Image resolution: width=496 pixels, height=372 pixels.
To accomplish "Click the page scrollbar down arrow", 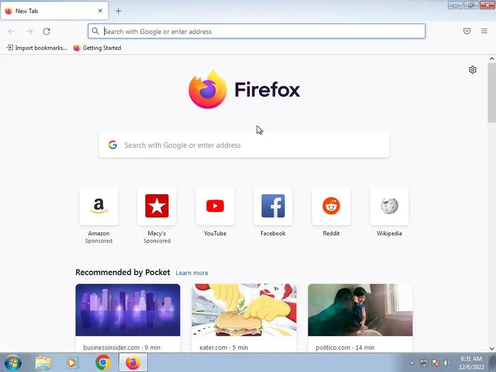I will [x=492, y=349].
